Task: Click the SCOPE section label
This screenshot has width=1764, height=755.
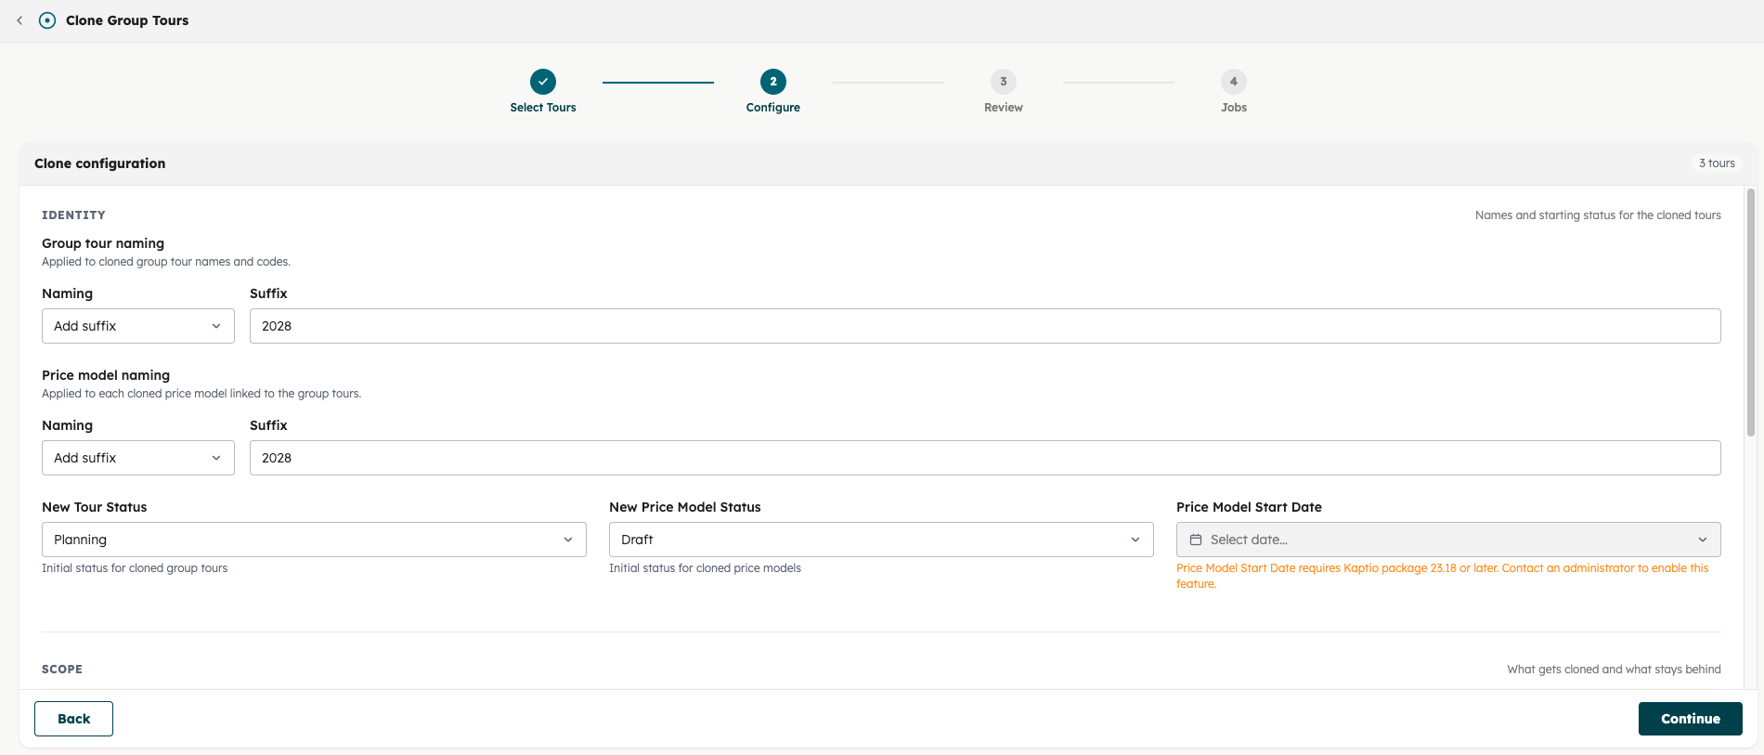Action: [x=62, y=670]
